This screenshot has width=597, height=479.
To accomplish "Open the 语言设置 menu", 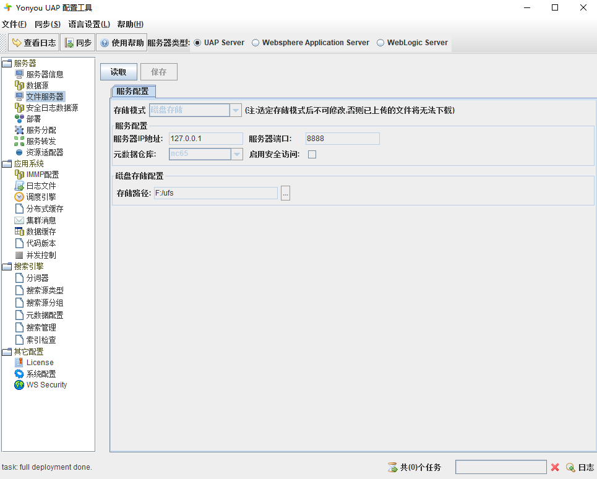I will pos(89,24).
